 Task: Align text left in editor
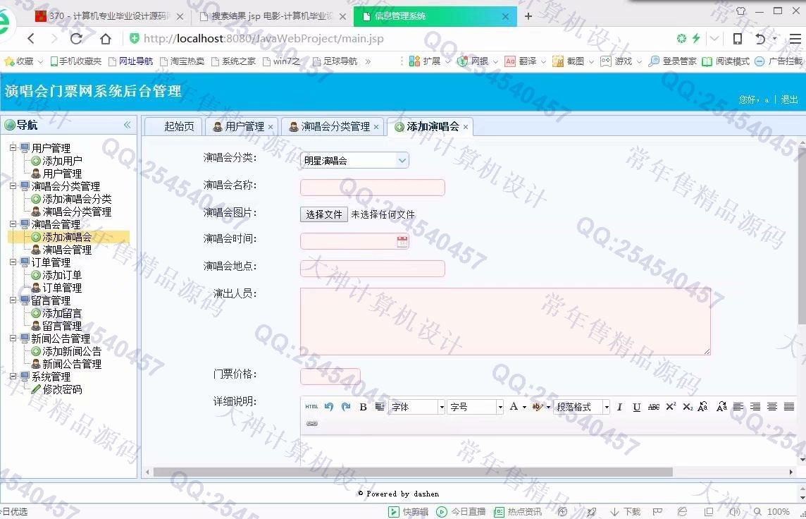738,407
